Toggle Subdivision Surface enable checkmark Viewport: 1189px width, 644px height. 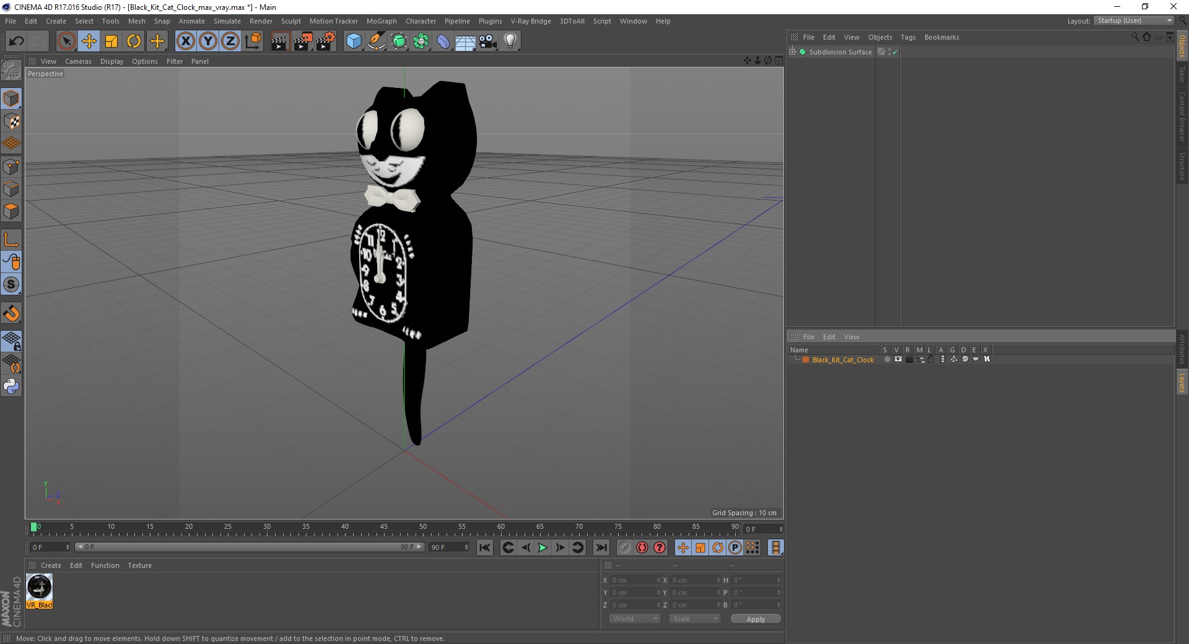[895, 52]
